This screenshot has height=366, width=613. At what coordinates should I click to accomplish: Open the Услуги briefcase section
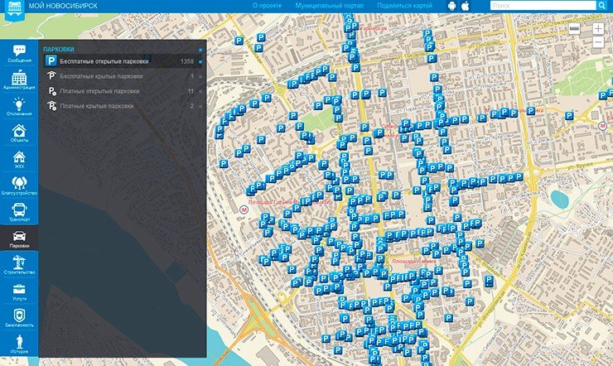[19, 291]
